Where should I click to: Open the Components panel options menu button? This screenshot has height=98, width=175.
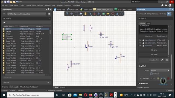49,14
